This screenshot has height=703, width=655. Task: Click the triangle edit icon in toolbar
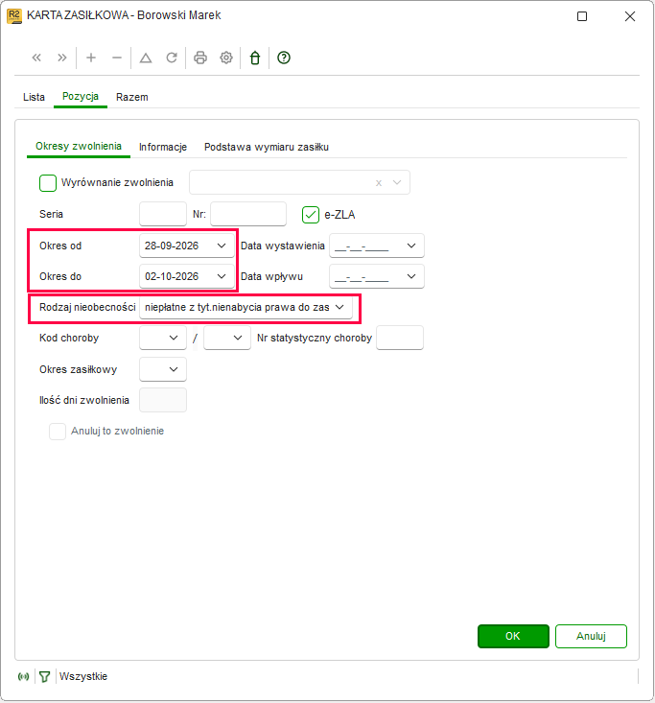click(146, 58)
